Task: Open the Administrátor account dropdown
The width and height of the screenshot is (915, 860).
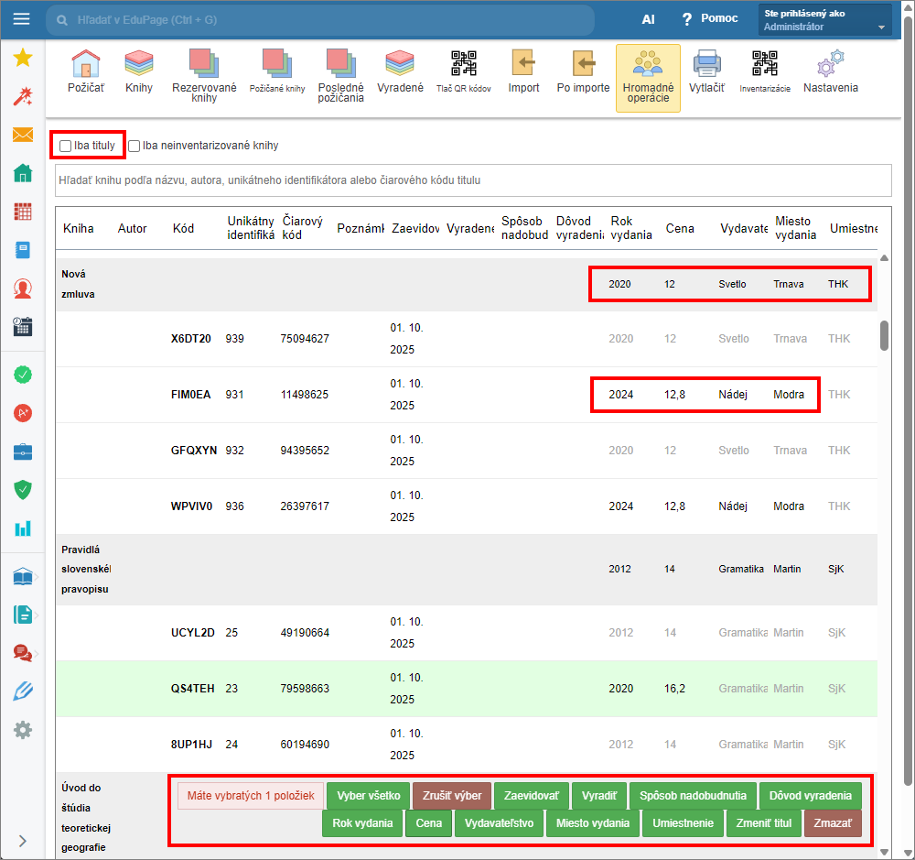Action: (824, 20)
